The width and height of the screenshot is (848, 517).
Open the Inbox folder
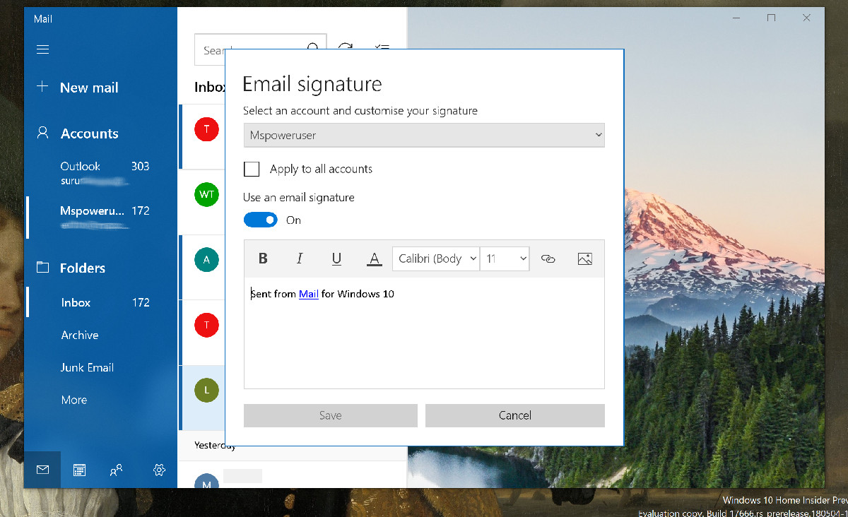101,302
